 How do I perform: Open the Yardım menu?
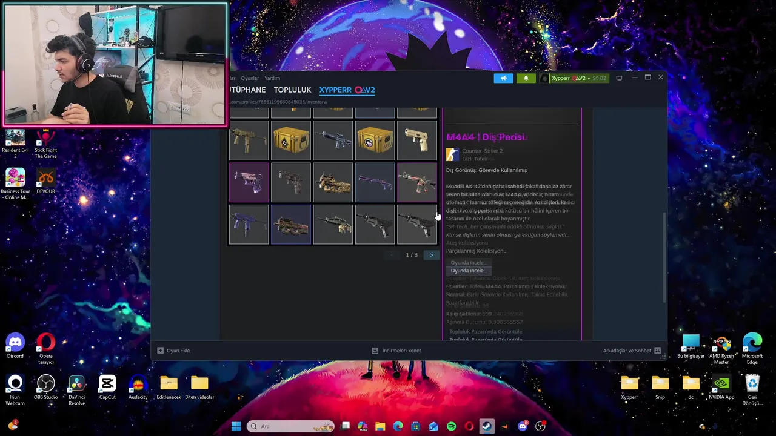point(272,78)
